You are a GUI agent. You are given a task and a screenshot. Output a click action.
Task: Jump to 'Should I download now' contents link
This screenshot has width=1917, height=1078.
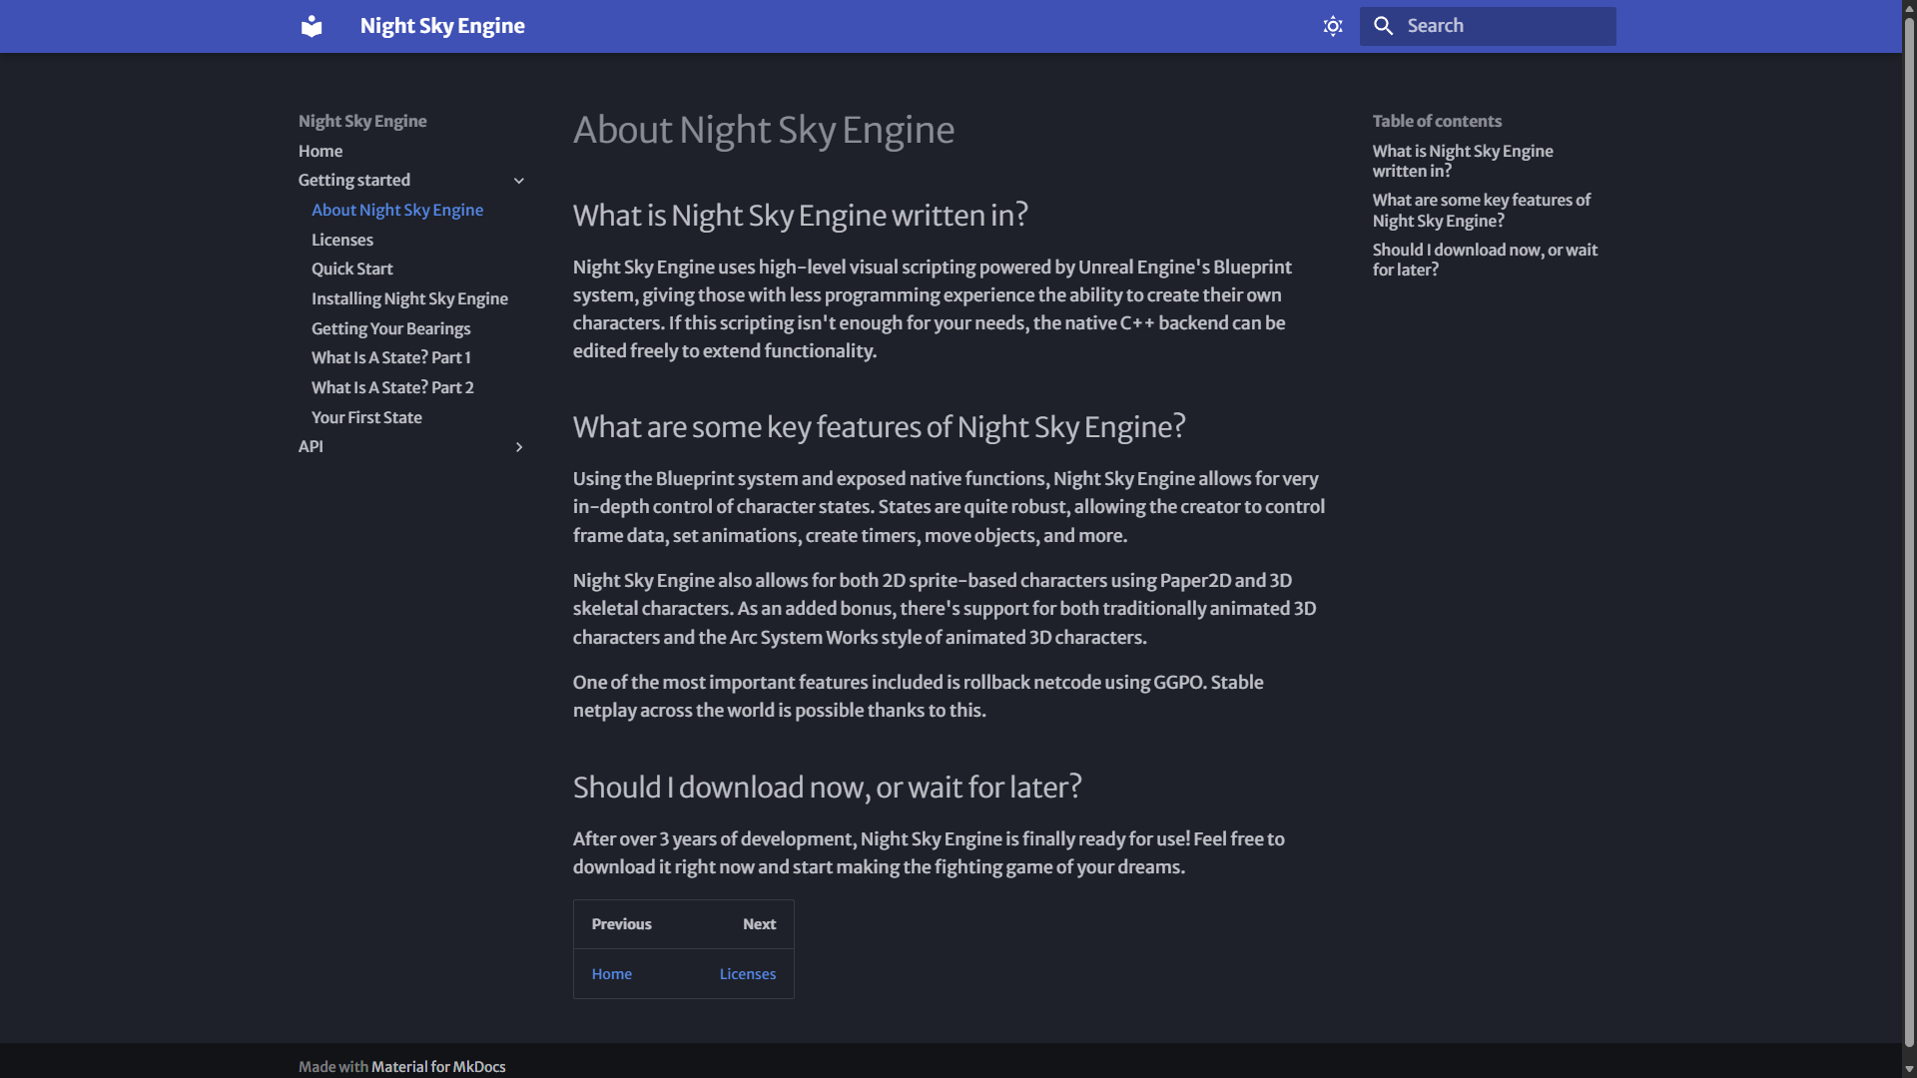(x=1484, y=260)
